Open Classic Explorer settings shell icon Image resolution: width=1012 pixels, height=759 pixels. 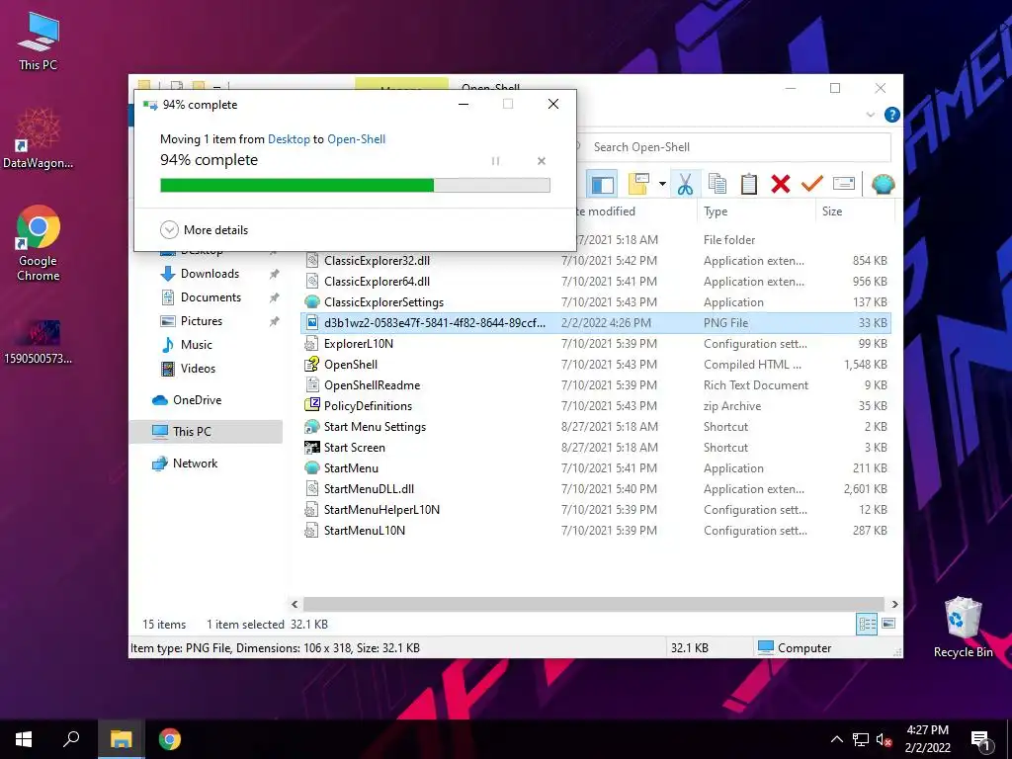pyautogui.click(x=883, y=185)
